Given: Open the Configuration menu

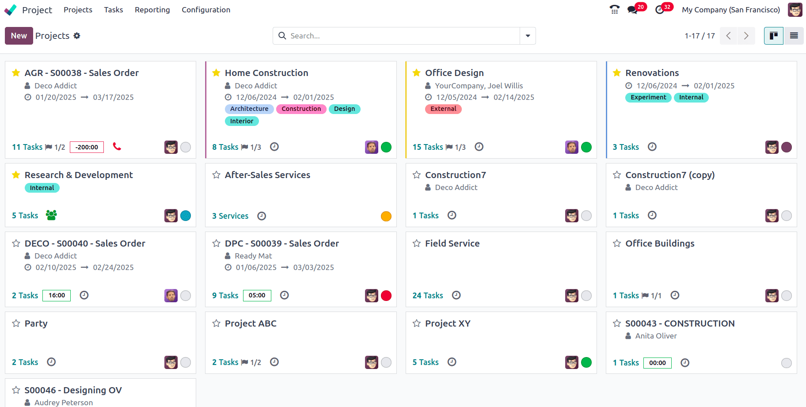Looking at the screenshot, I should pos(205,9).
